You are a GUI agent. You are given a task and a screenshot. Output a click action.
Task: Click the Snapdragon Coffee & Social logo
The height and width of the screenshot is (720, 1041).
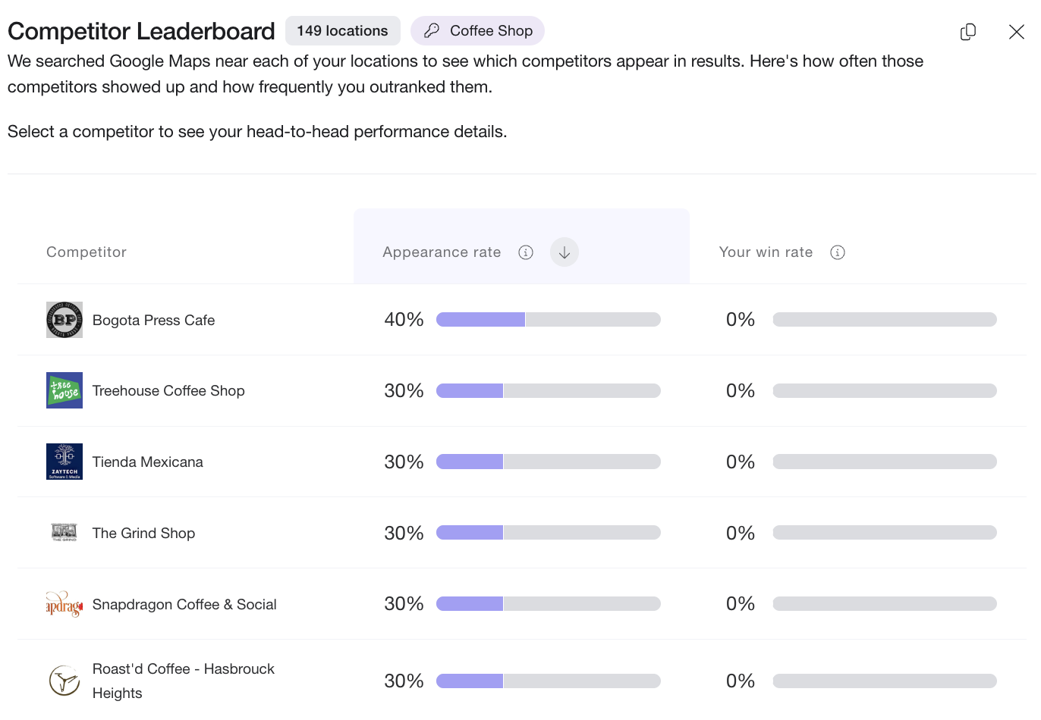pos(64,604)
